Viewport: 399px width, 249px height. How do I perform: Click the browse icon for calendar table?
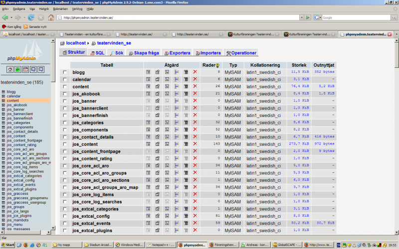click(x=148, y=79)
